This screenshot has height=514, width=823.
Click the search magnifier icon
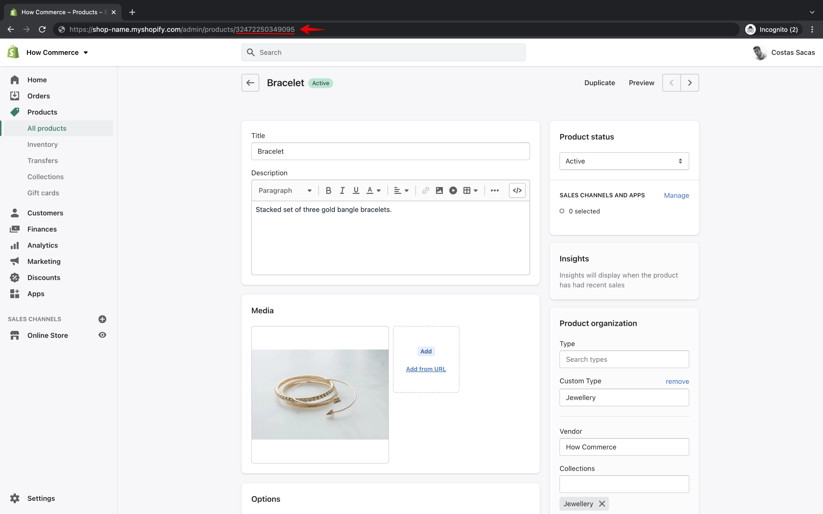pos(251,52)
